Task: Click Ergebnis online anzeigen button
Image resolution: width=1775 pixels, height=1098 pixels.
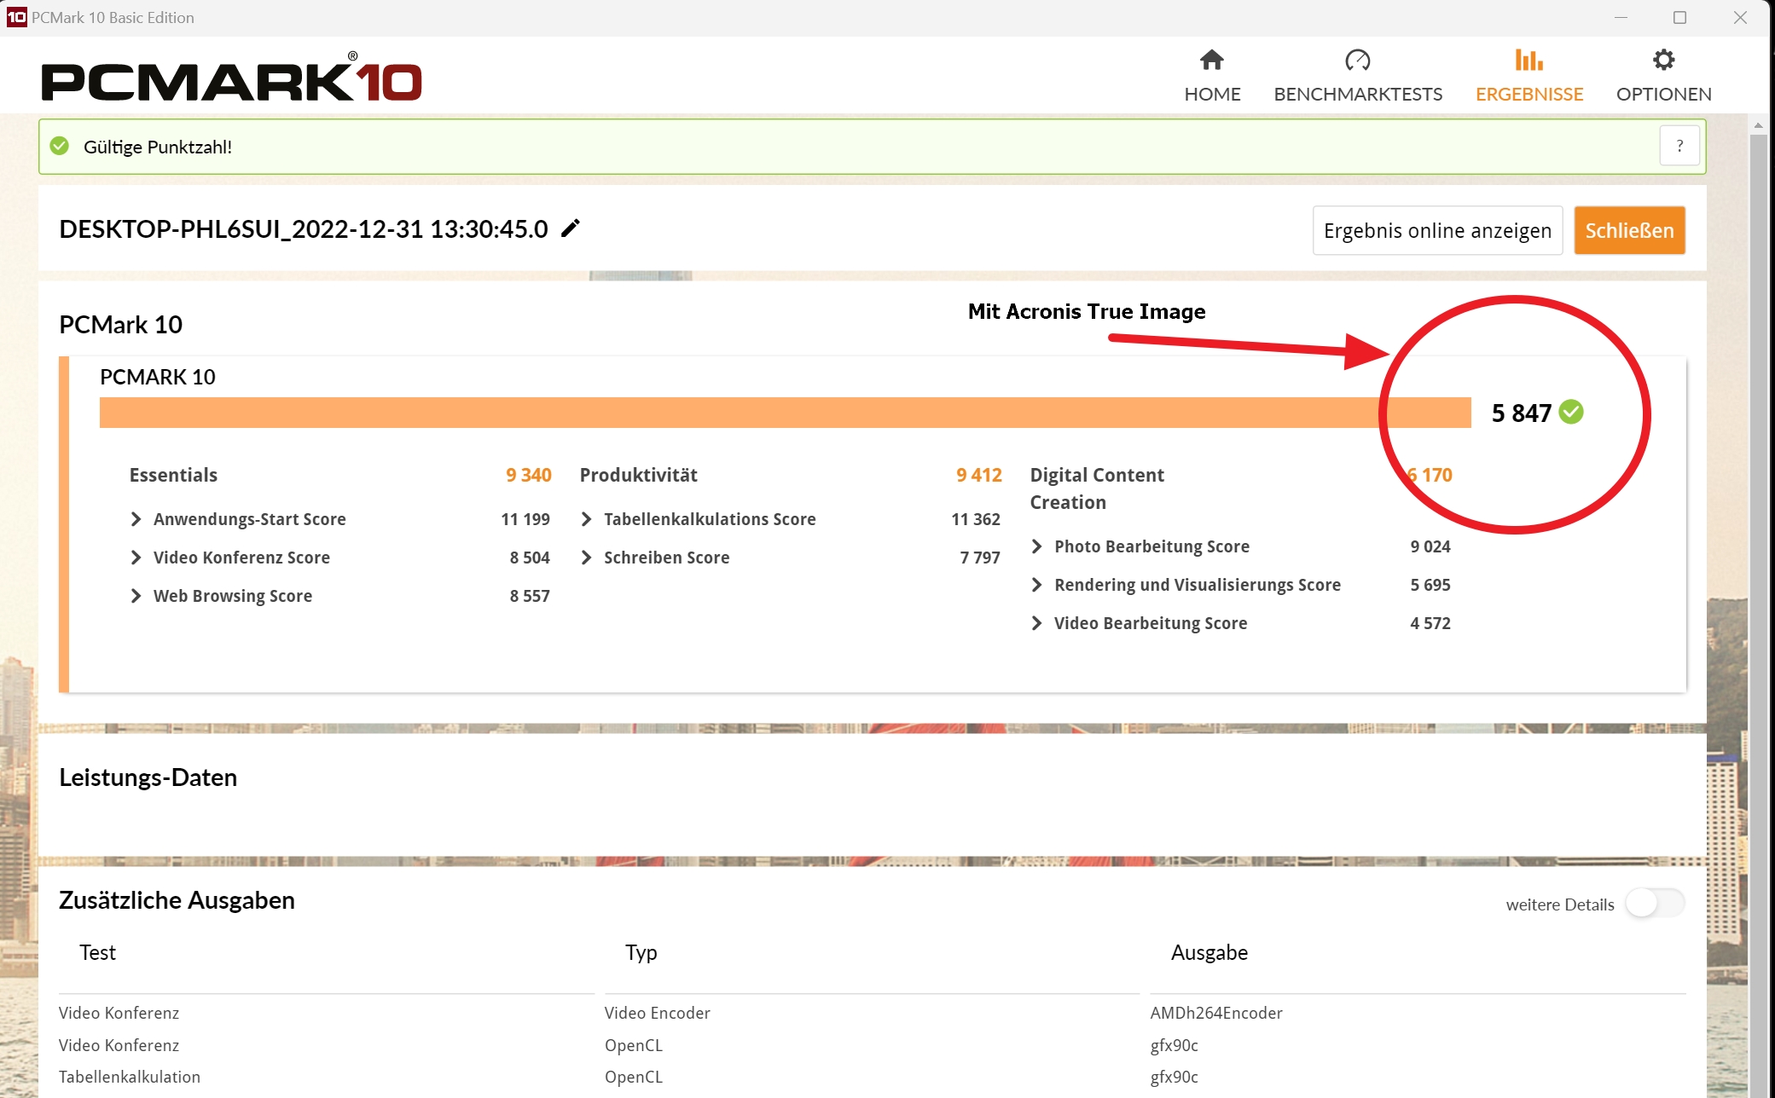Action: [1437, 230]
